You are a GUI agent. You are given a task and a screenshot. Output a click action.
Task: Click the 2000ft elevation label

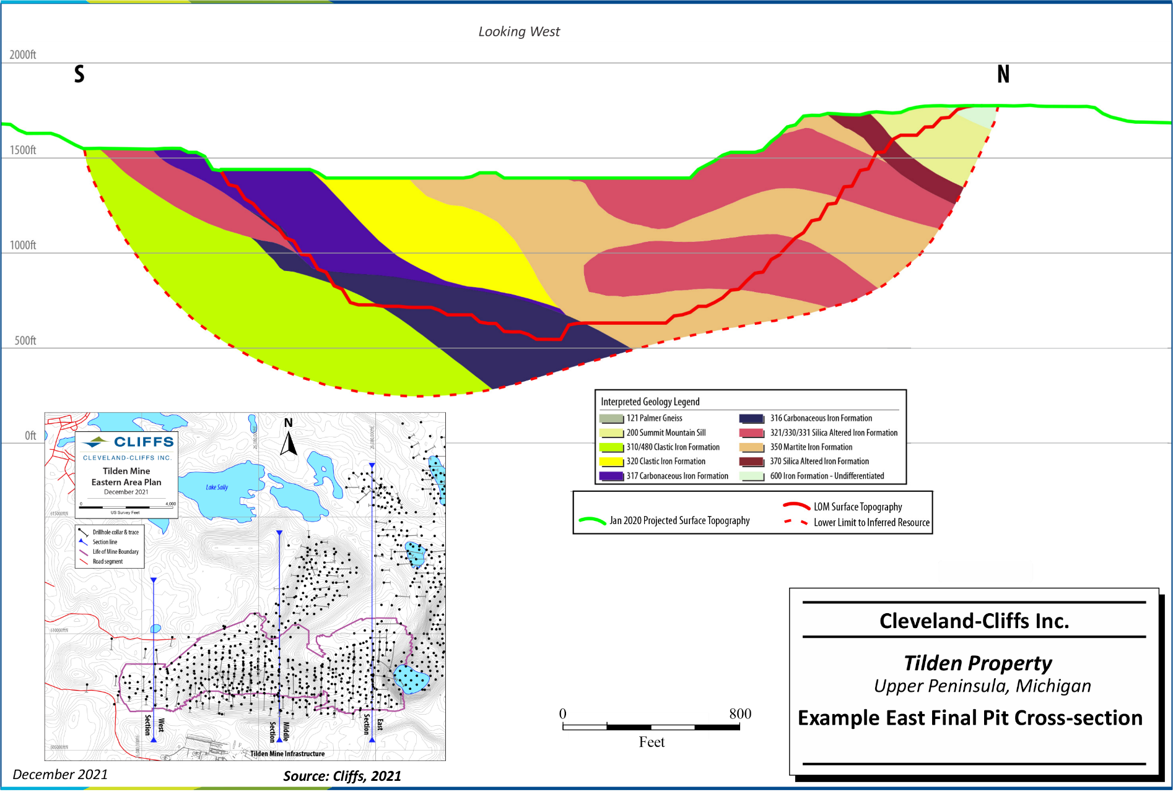23,54
